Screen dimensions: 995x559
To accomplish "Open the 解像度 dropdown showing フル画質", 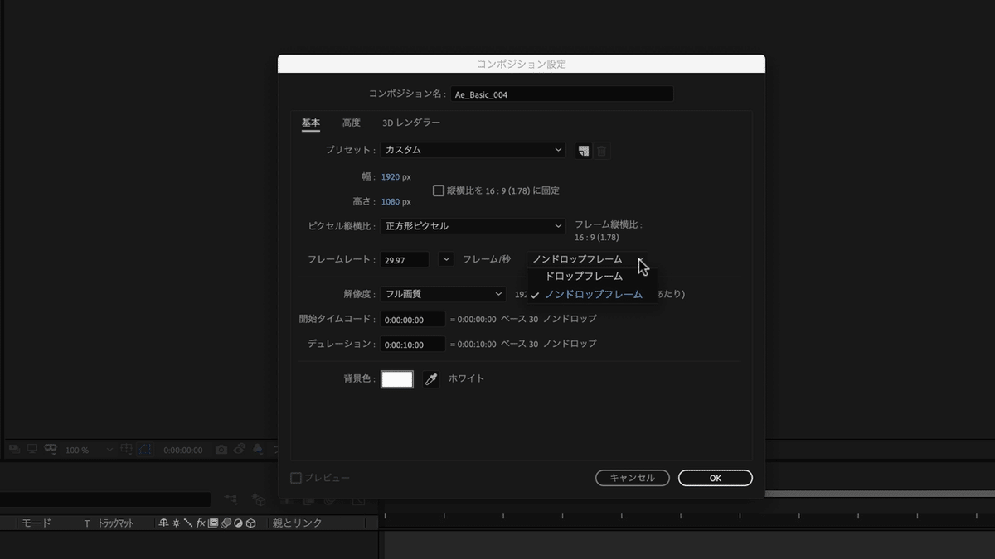I will point(443,294).
